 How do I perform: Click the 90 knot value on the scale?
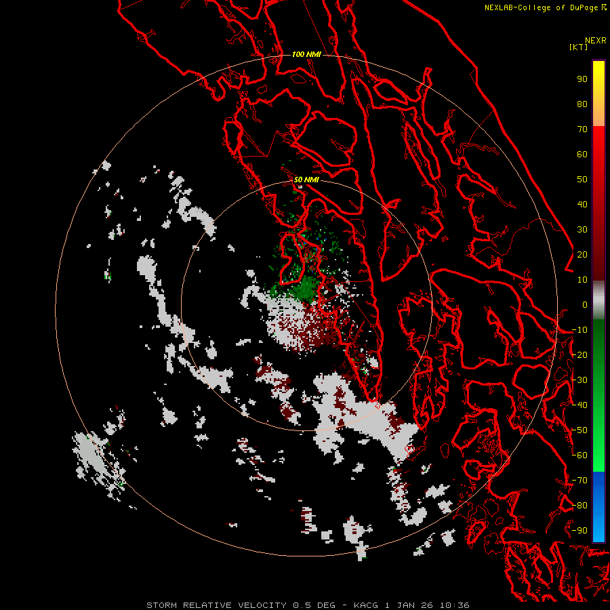pyautogui.click(x=582, y=79)
